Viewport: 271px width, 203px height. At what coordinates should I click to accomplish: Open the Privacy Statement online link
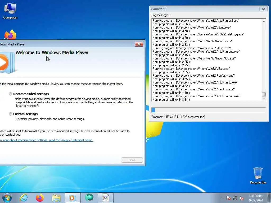[47, 140]
